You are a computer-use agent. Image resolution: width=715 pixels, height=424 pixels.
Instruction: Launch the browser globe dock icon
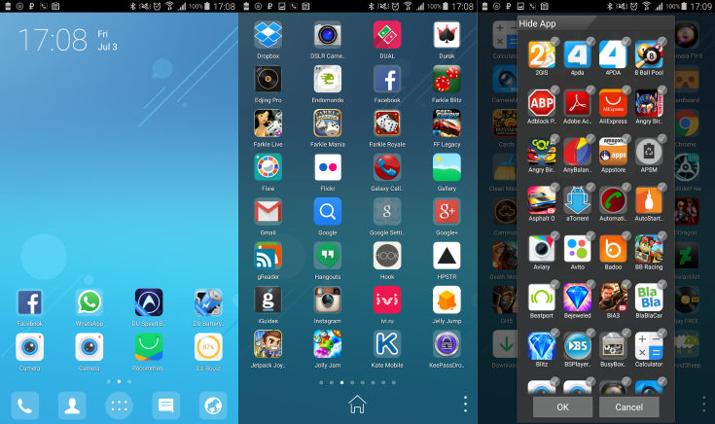point(213,406)
